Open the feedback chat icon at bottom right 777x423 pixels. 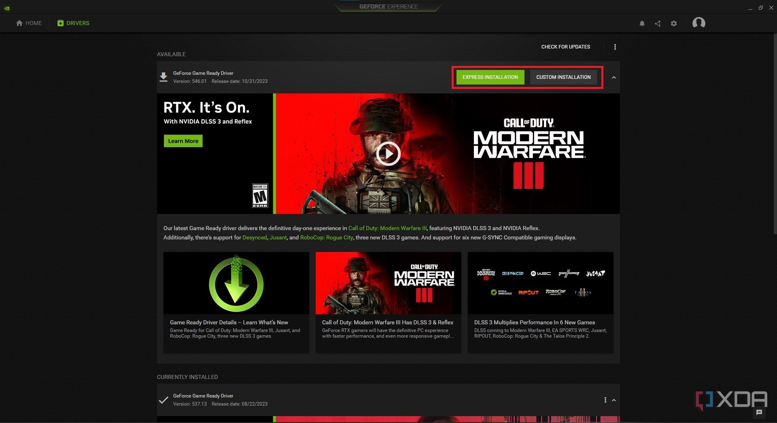coord(759,412)
